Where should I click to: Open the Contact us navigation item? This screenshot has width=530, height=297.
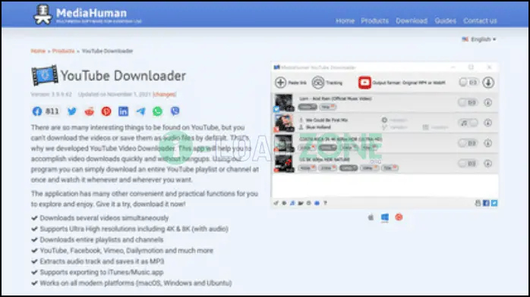[x=480, y=21]
